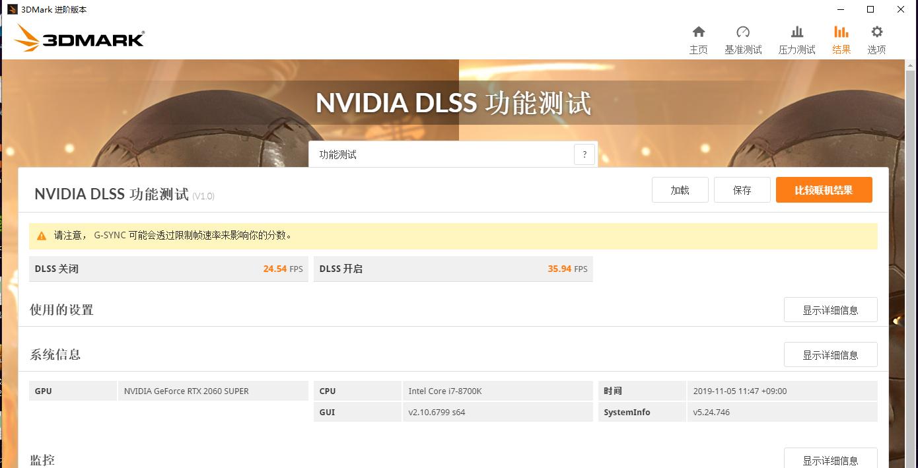
Task: Click the 加载 load button
Action: pos(680,189)
